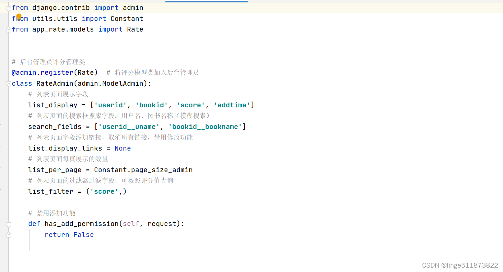Click the 'list_display' variable name

pyautogui.click(x=53, y=105)
